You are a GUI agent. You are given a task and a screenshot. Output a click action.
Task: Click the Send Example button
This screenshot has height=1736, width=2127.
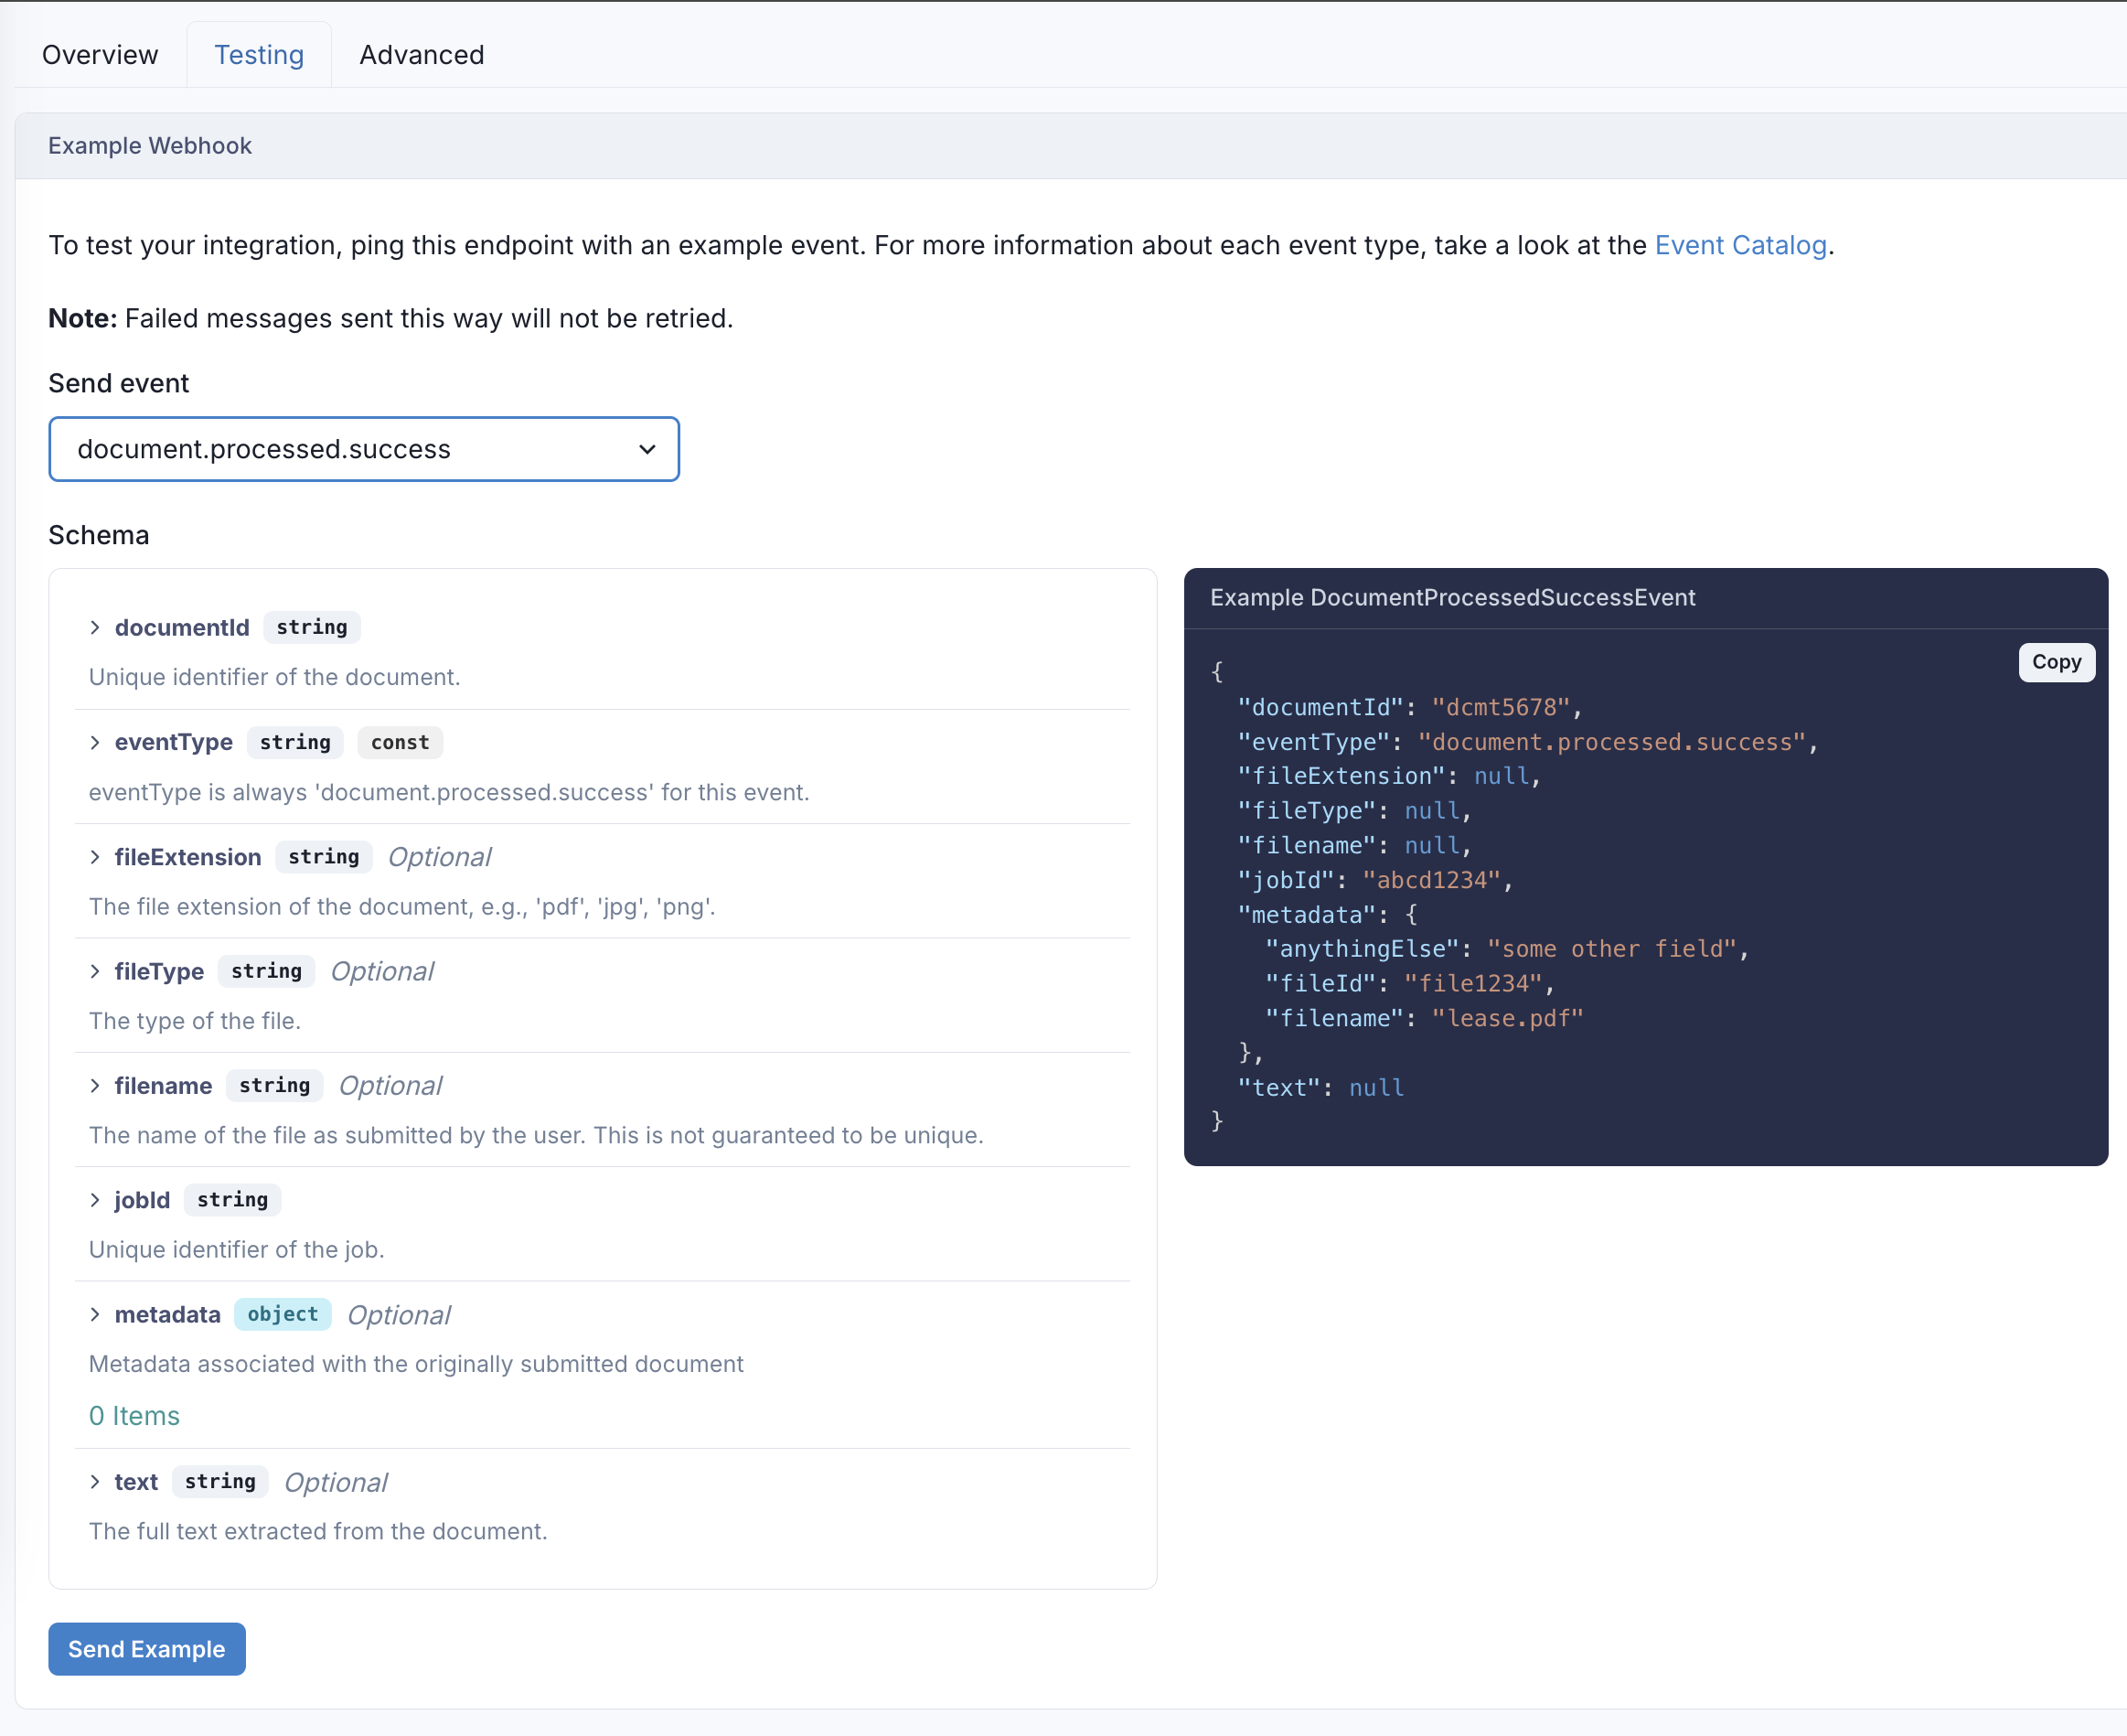(x=147, y=1648)
